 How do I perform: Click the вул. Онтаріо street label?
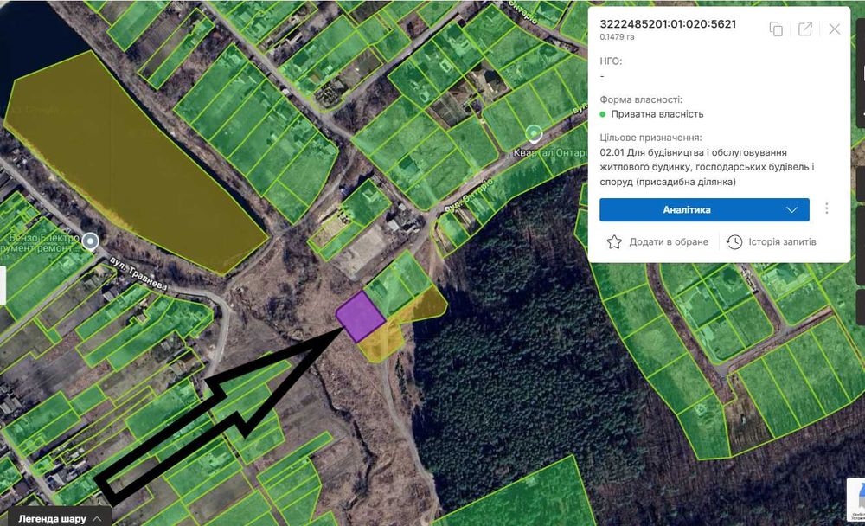click(469, 196)
